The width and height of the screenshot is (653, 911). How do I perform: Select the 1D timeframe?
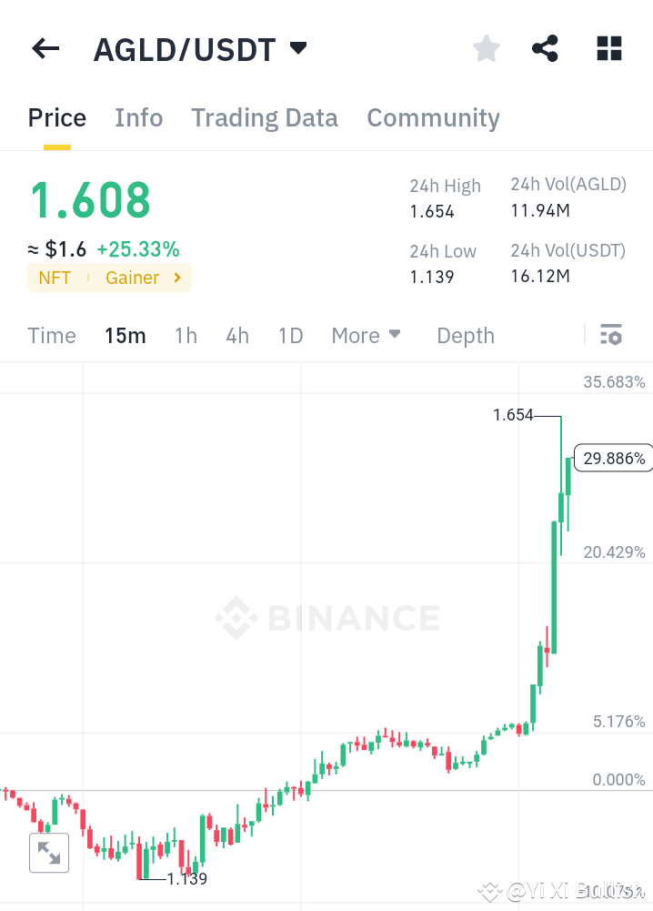[290, 335]
